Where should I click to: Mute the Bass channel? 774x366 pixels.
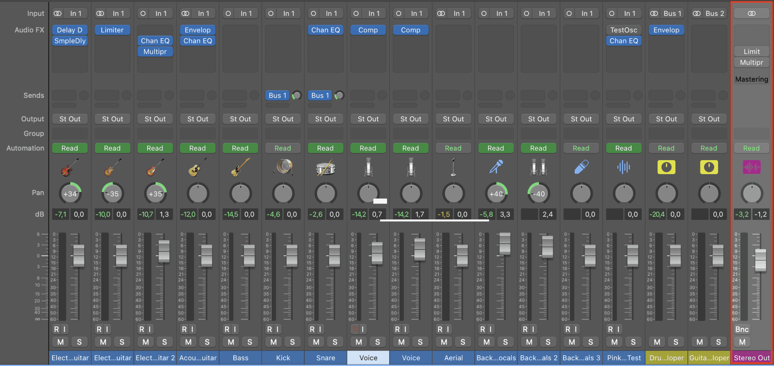click(x=231, y=342)
